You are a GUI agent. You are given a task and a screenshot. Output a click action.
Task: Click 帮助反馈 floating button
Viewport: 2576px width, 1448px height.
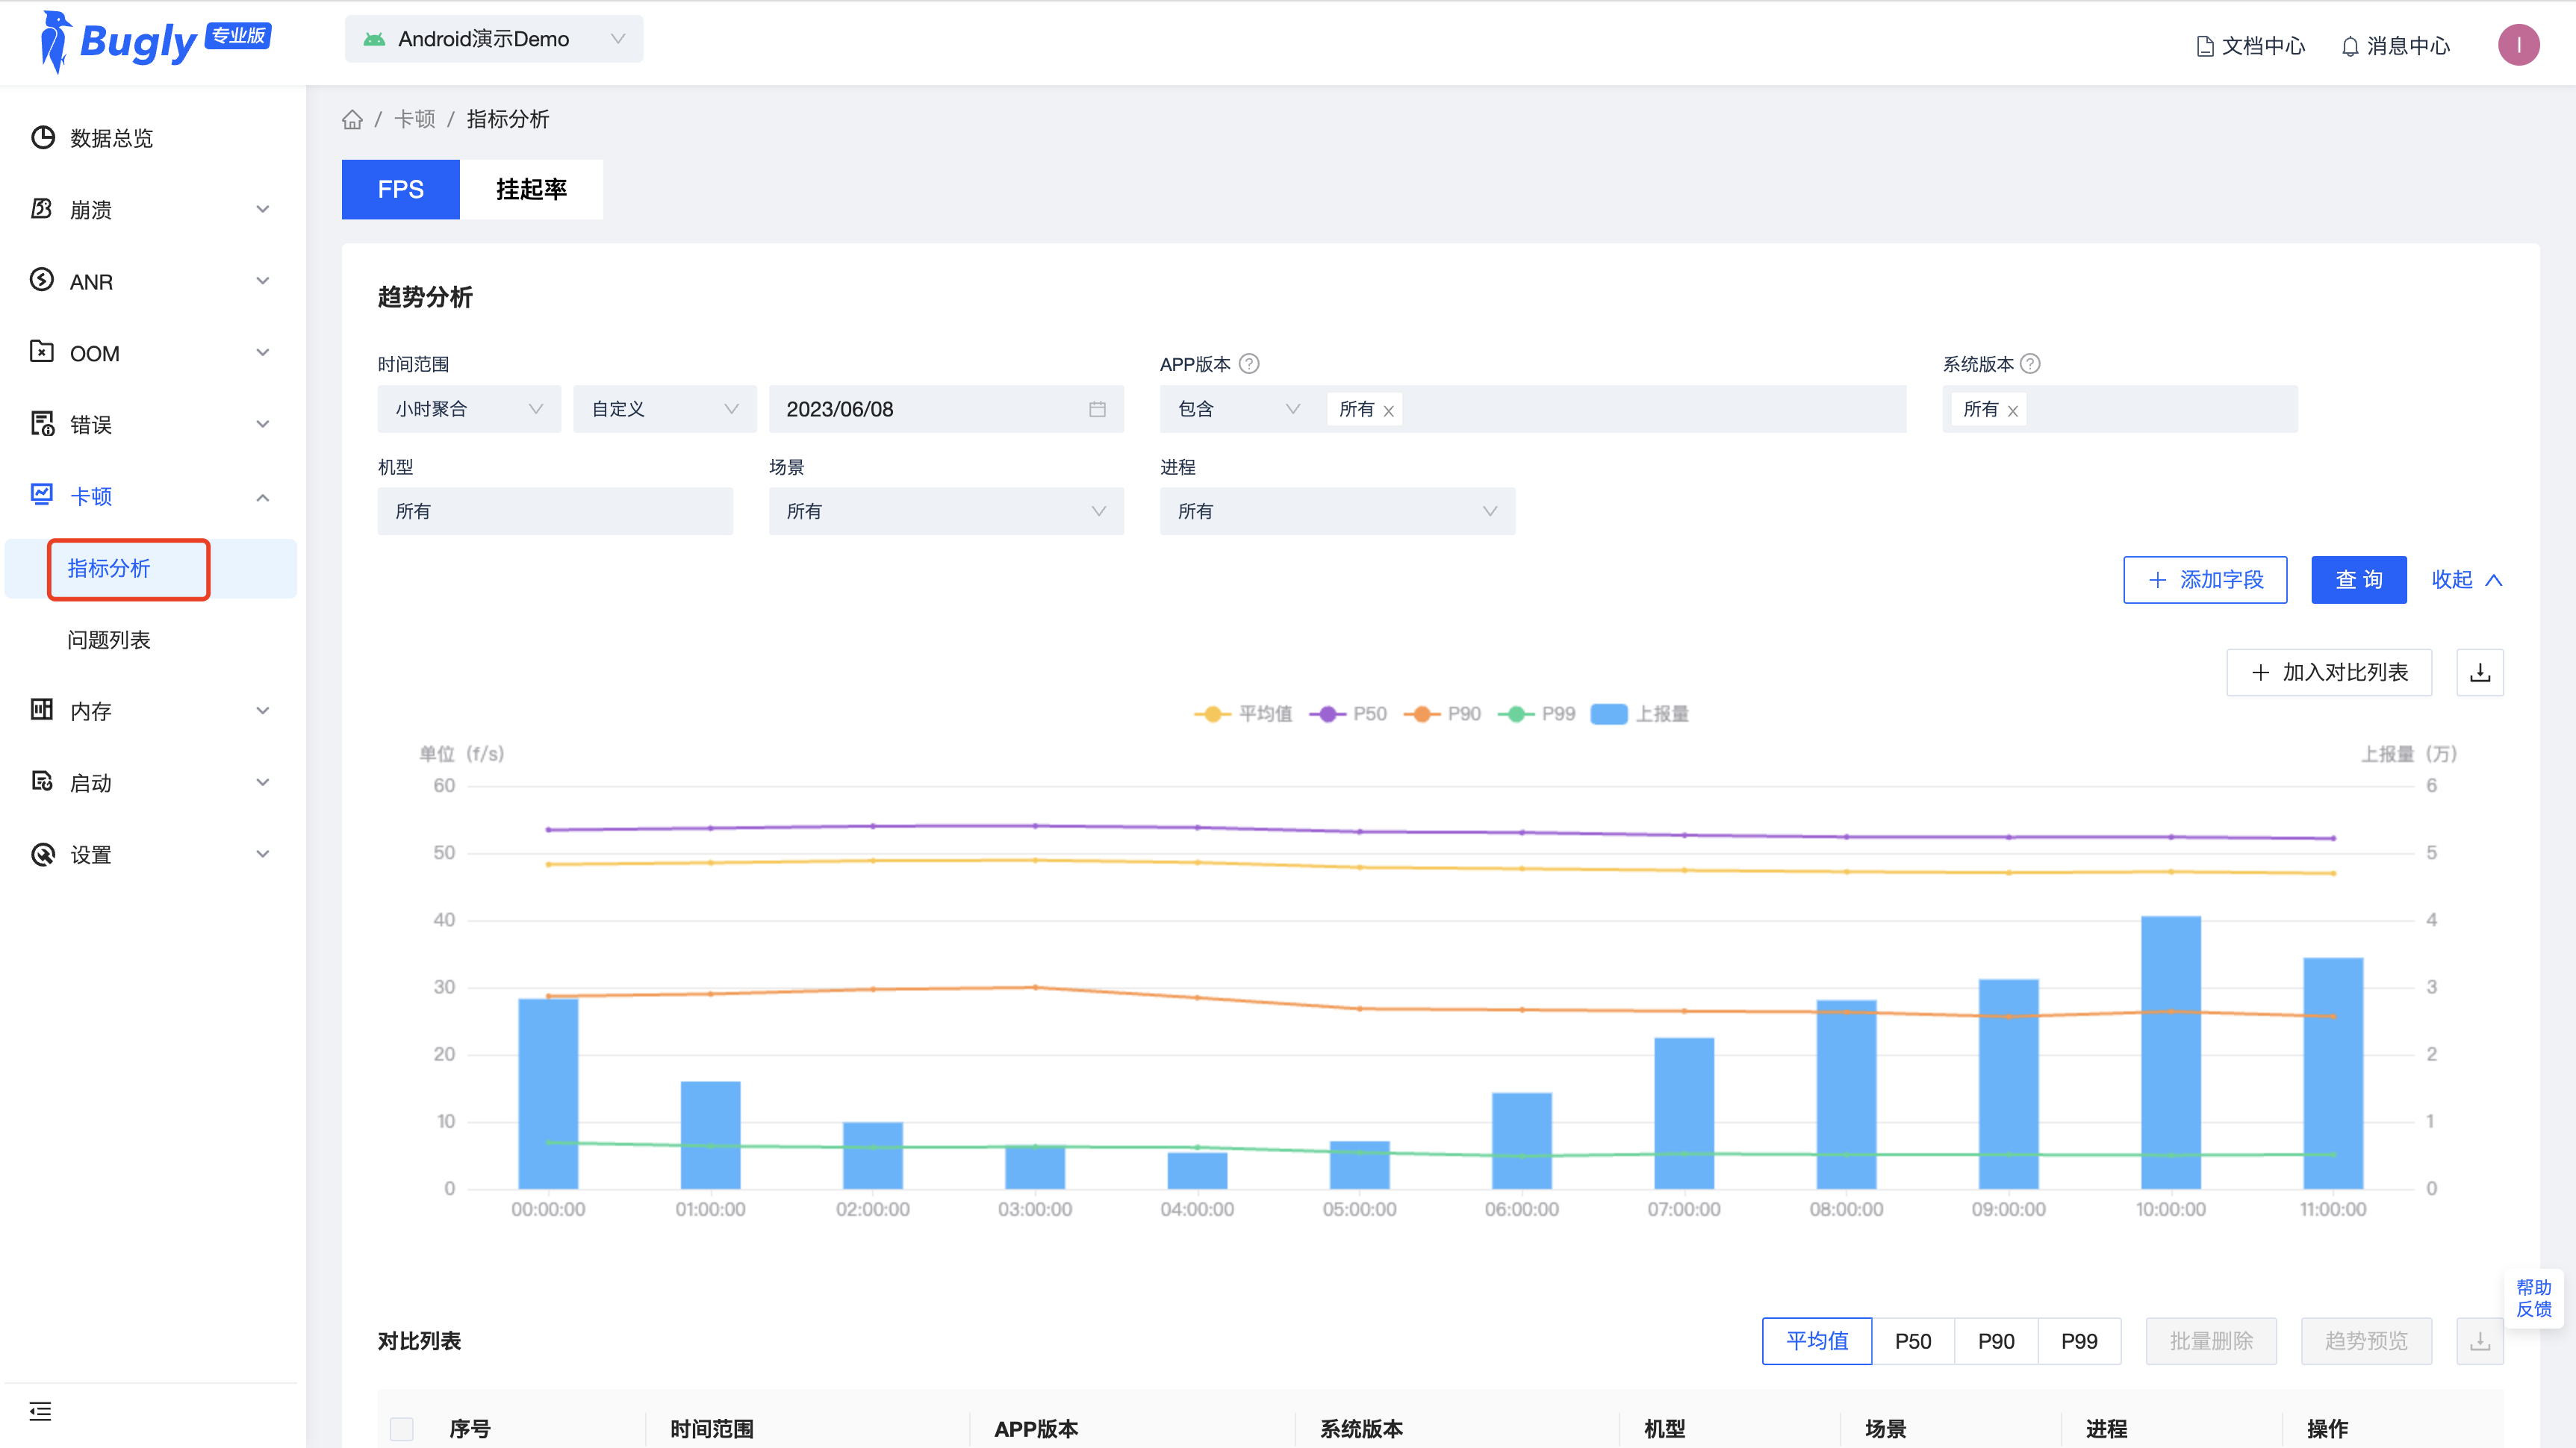click(x=2533, y=1298)
